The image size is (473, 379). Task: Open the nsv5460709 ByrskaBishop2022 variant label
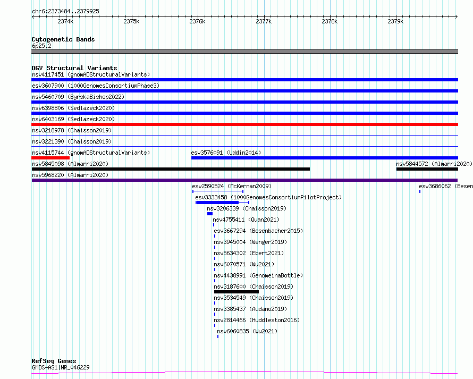78,97
